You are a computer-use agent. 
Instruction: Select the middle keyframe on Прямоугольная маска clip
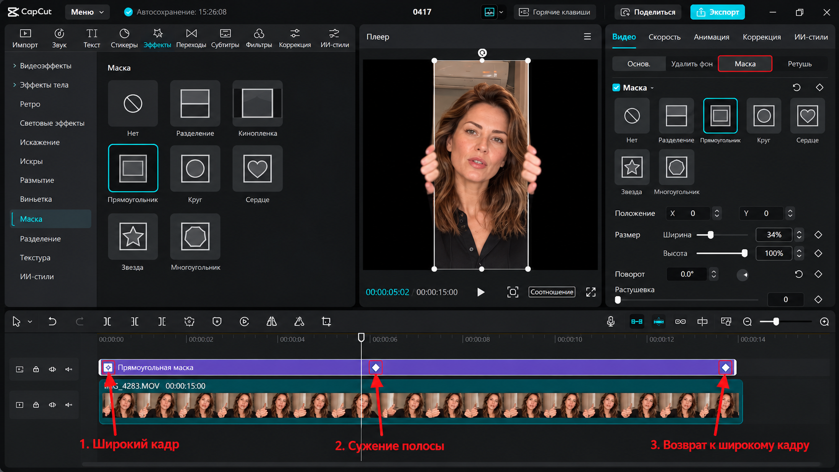click(375, 368)
